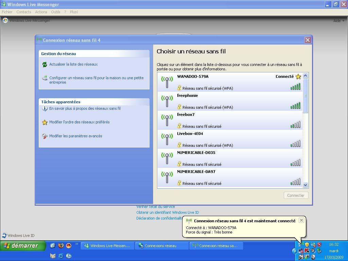Open the Contacts menu
This screenshot has height=261, width=348.
click(24, 12)
